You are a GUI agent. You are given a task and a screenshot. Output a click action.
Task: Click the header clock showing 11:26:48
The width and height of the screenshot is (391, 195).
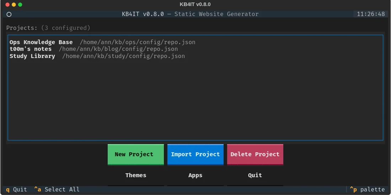click(371, 14)
